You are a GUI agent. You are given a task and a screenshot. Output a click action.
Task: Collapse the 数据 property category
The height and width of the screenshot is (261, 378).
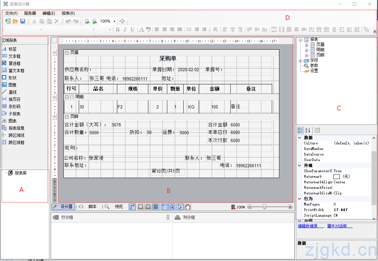pyautogui.click(x=299, y=138)
